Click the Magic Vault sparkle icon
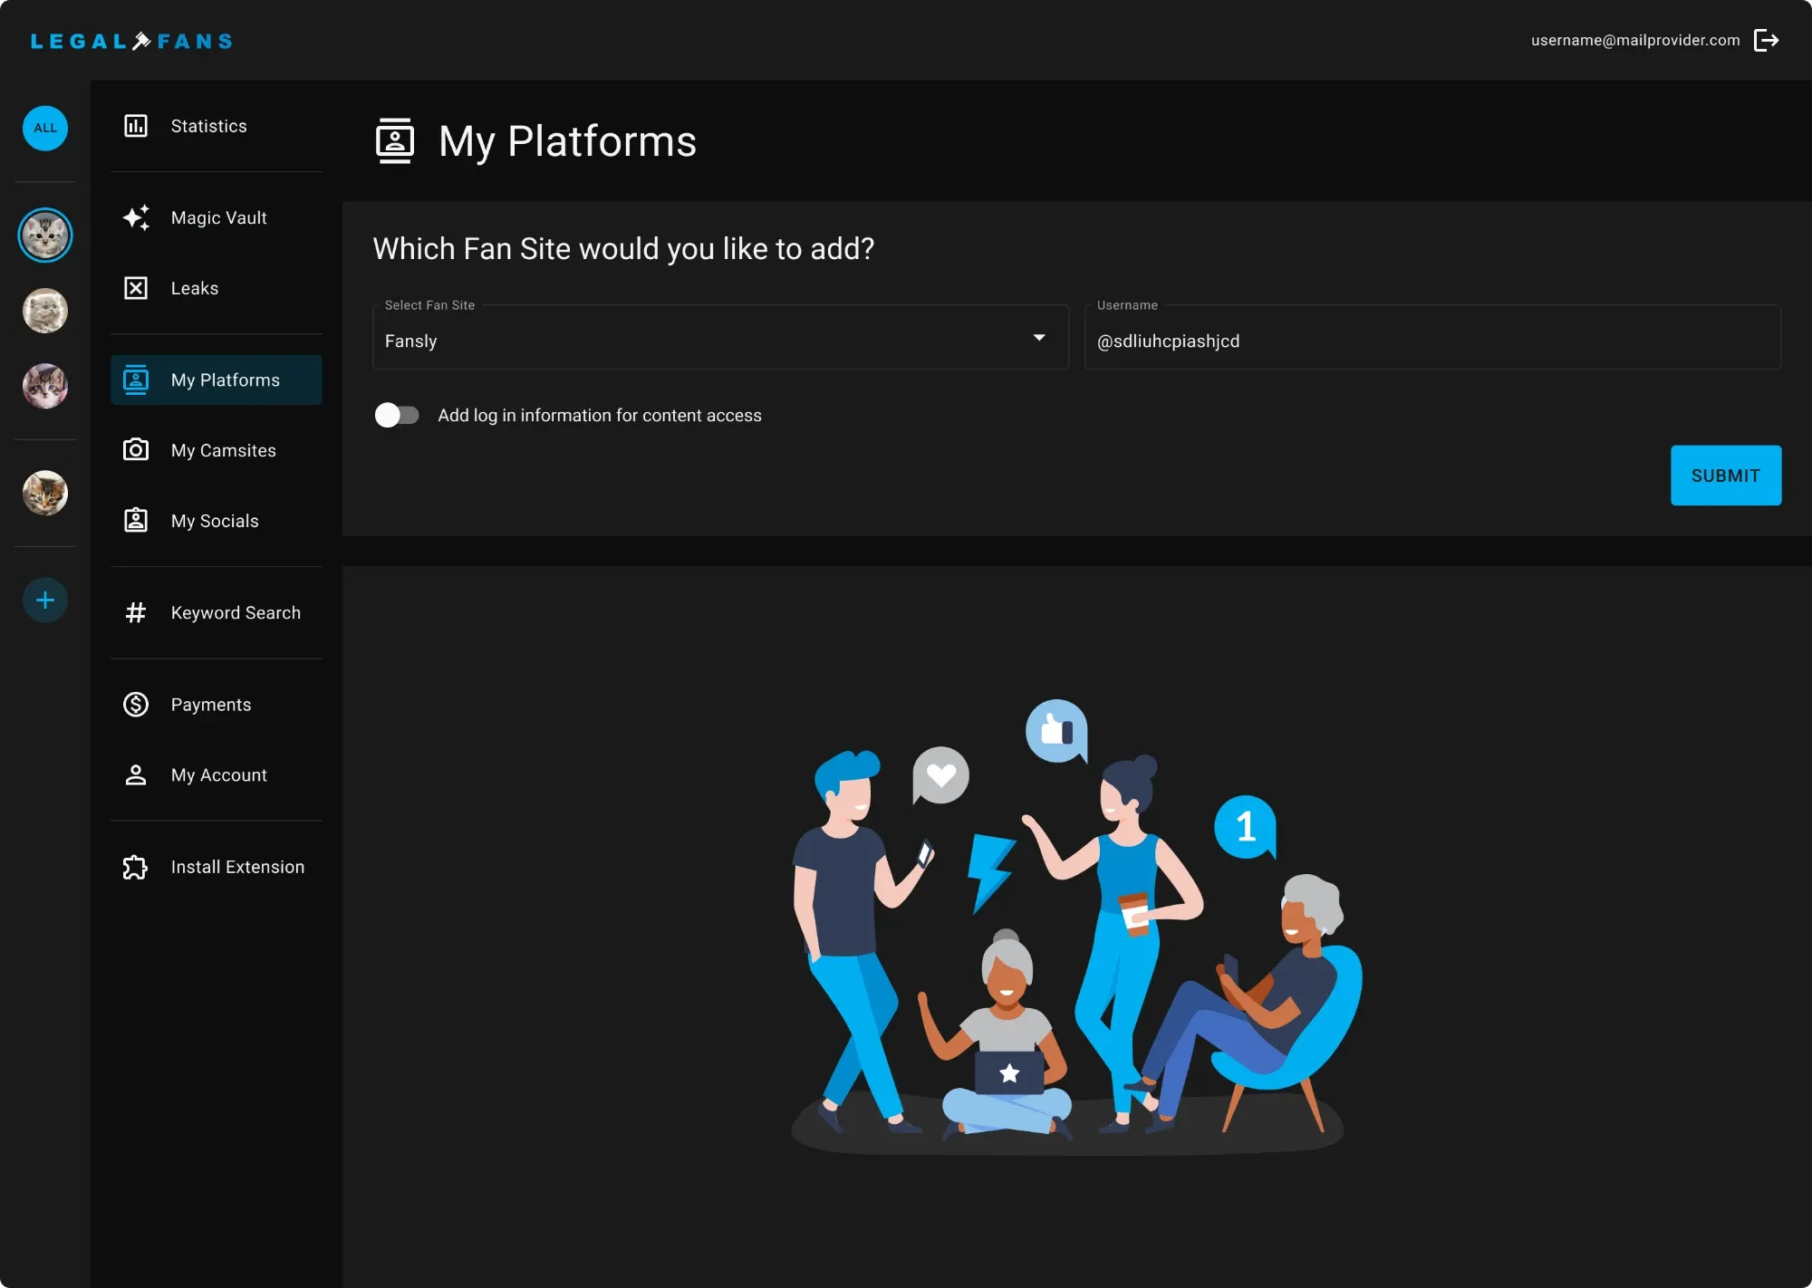1812x1288 pixels. point(136,217)
